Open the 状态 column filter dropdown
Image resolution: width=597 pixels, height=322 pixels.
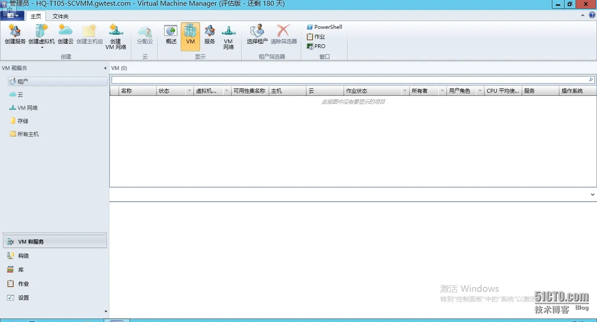click(x=189, y=91)
